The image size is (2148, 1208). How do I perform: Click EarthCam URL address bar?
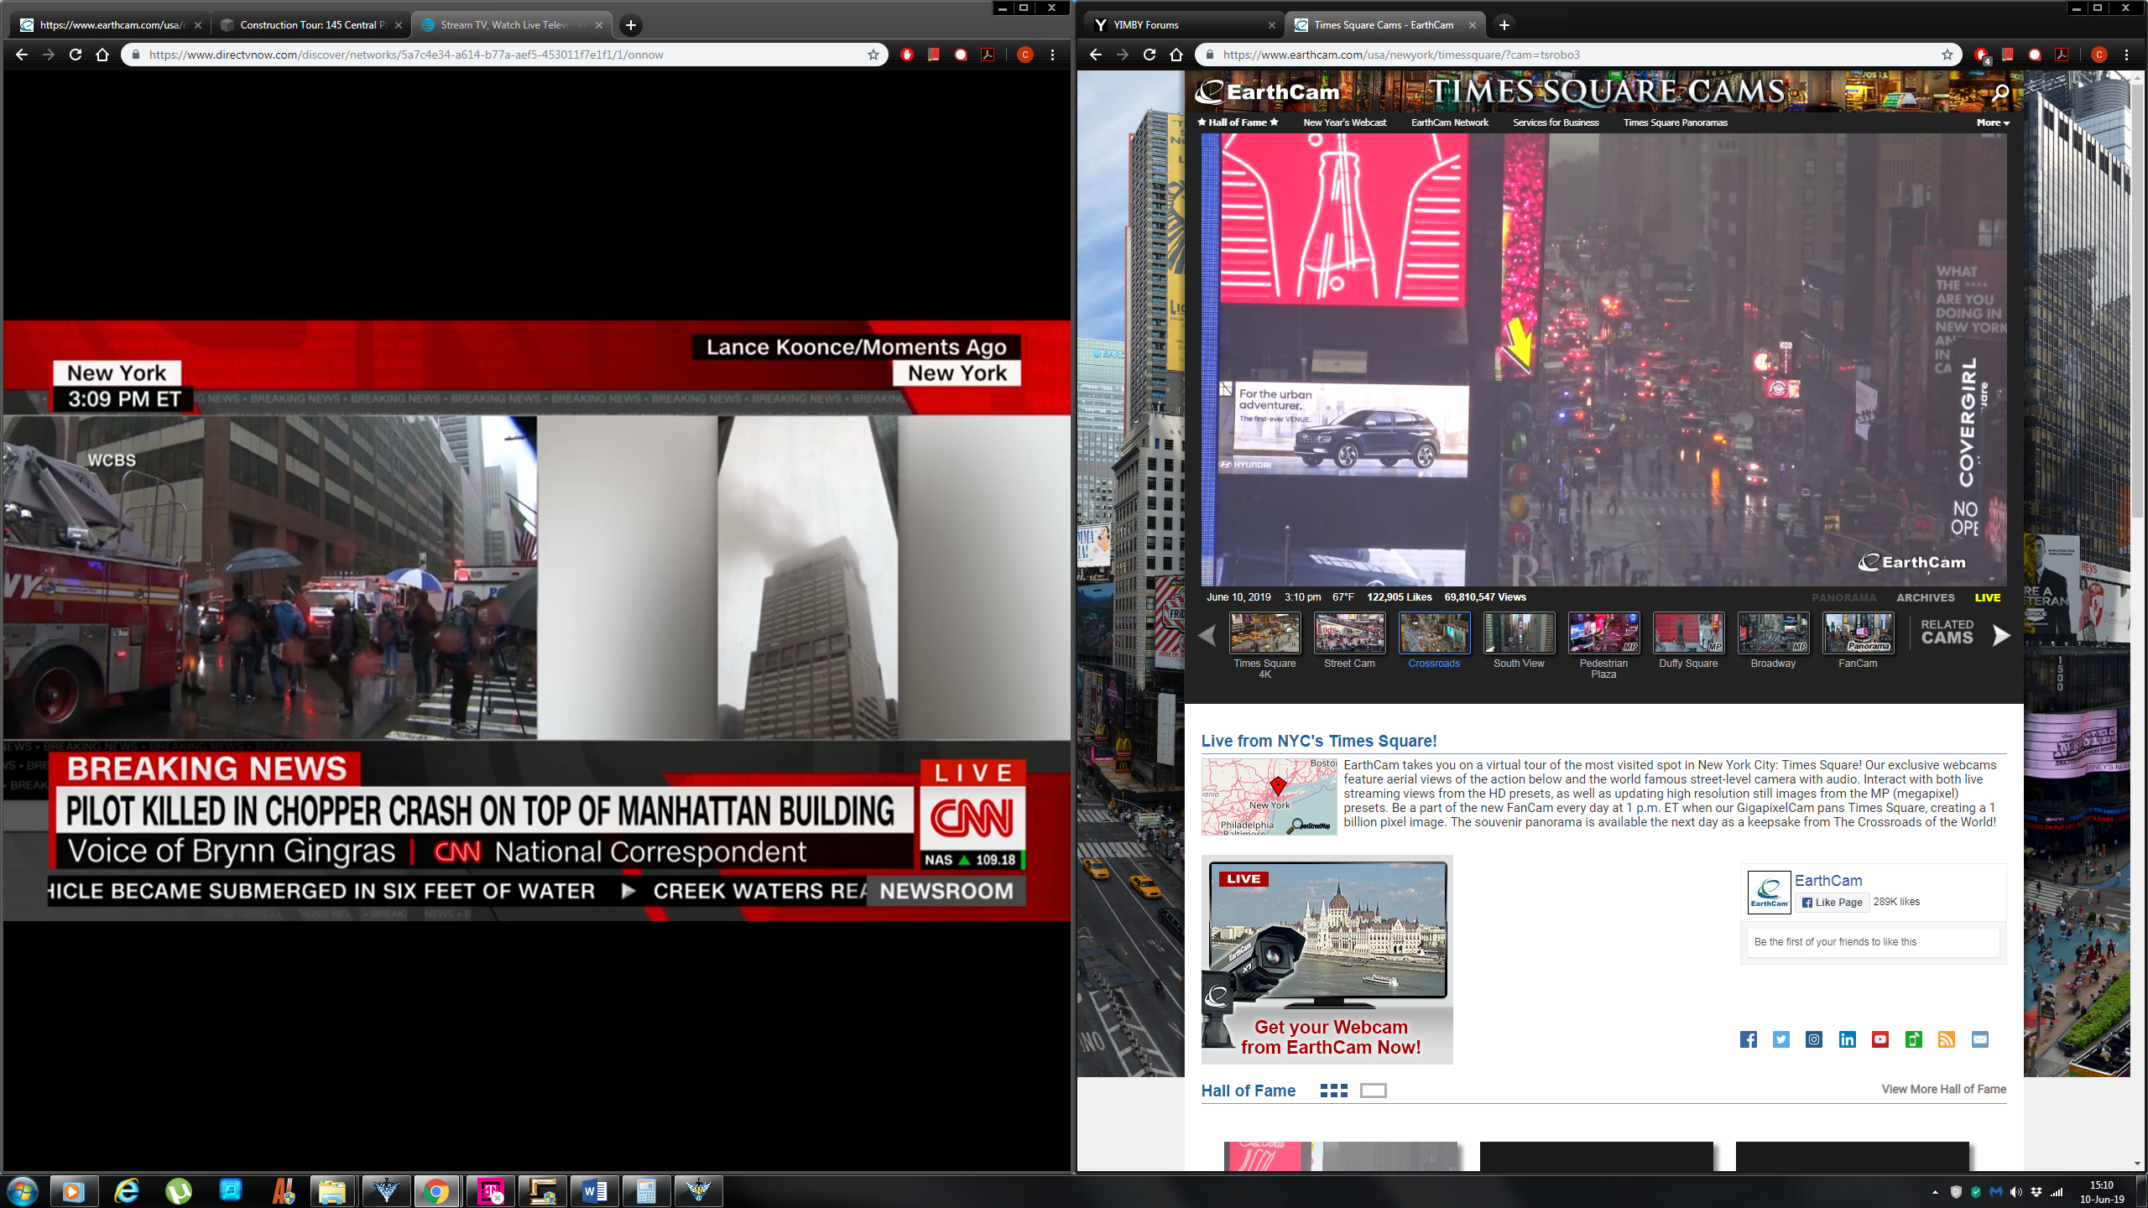(1577, 55)
